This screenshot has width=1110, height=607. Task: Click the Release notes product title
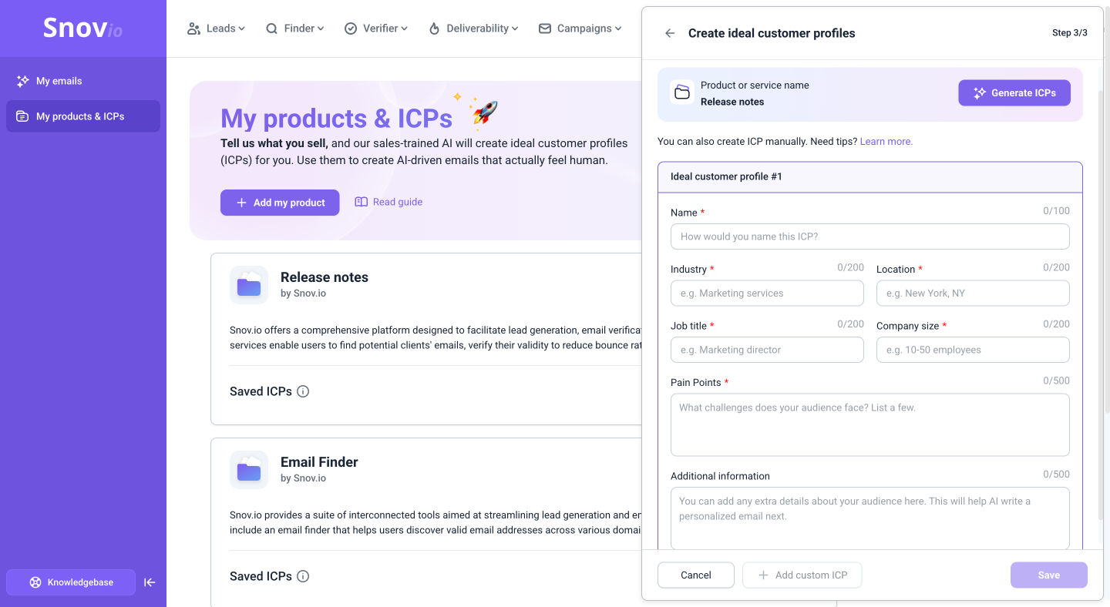[x=325, y=277]
